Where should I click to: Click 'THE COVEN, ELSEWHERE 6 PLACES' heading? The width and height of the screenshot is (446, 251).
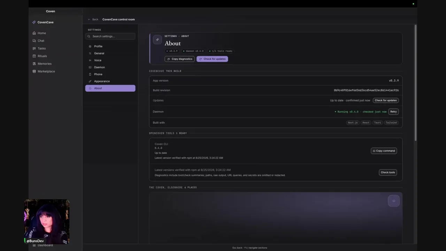173,188
